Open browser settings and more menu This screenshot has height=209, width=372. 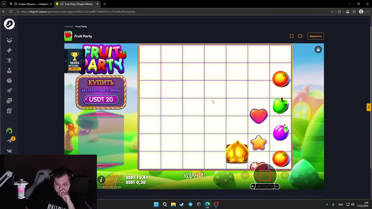(x=368, y=12)
